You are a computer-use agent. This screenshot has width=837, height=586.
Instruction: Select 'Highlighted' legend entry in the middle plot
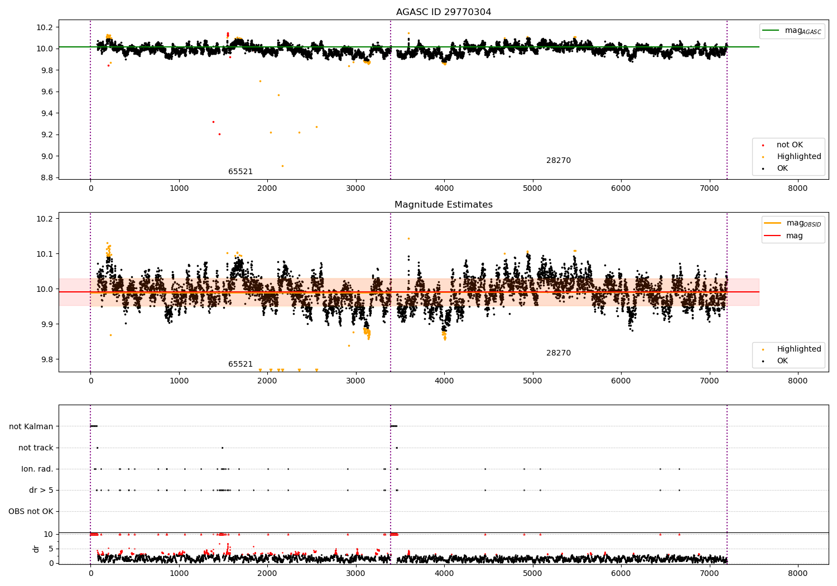coord(799,349)
